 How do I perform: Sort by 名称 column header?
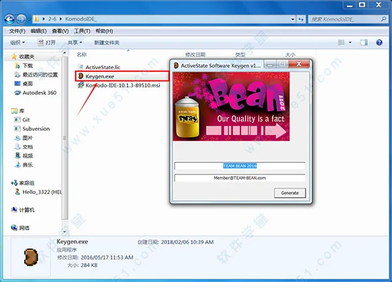tap(82, 54)
